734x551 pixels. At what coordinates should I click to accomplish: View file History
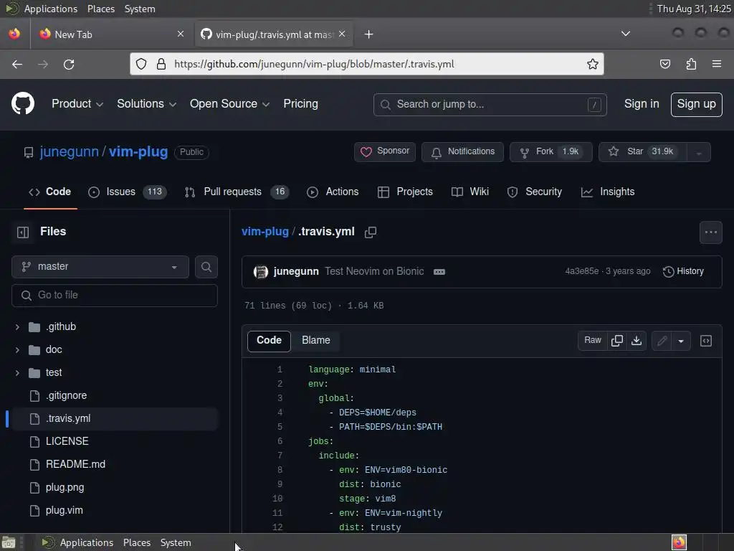click(683, 272)
